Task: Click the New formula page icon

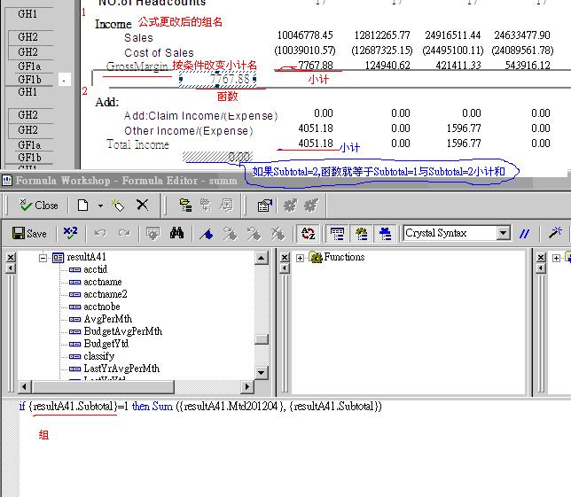Action: [82, 206]
